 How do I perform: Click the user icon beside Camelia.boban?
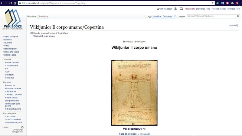point(158,9)
